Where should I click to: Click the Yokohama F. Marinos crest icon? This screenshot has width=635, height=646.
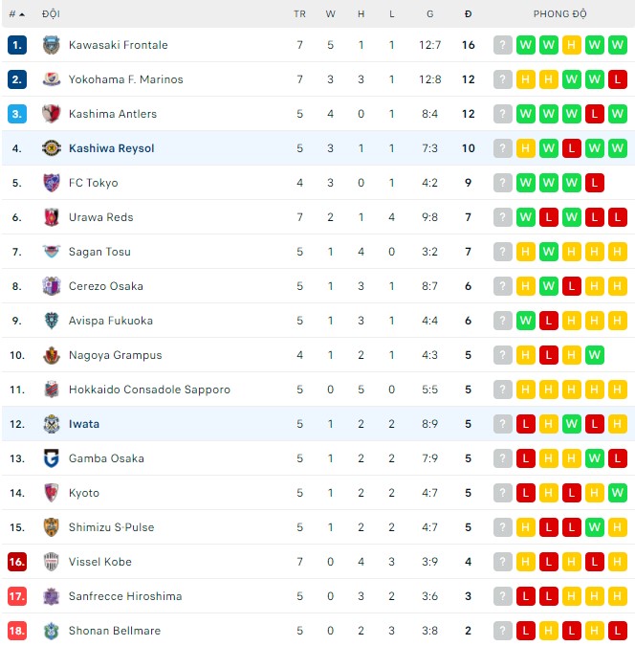[52, 79]
